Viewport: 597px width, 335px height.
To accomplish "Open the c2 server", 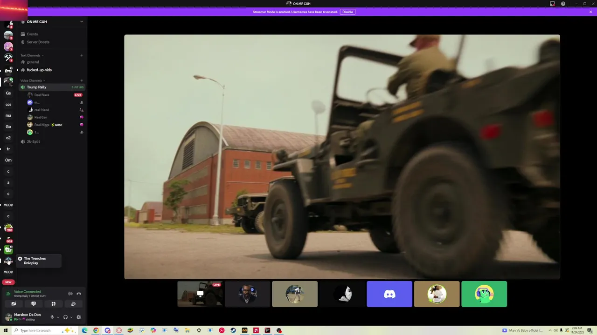I will tap(8, 138).
